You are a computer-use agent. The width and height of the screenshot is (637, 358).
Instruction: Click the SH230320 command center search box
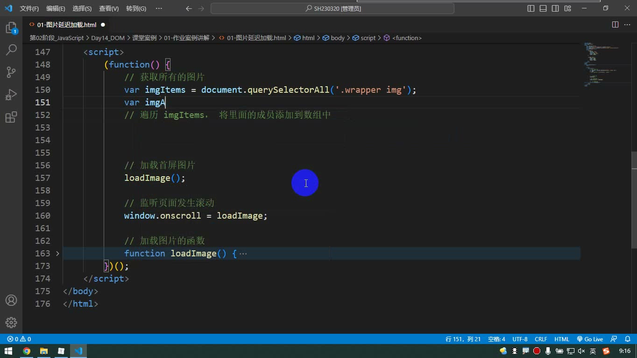tap(333, 8)
